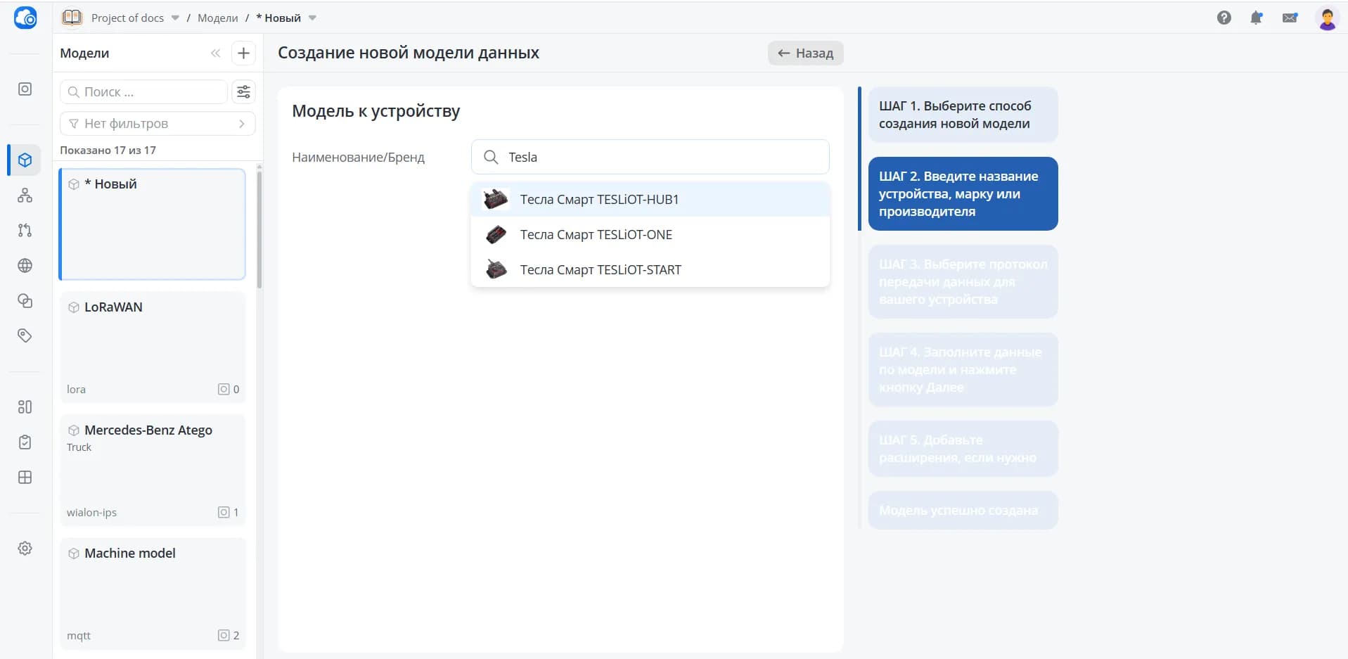Open settings gear in left sidebar
This screenshot has width=1348, height=659.
(x=25, y=548)
